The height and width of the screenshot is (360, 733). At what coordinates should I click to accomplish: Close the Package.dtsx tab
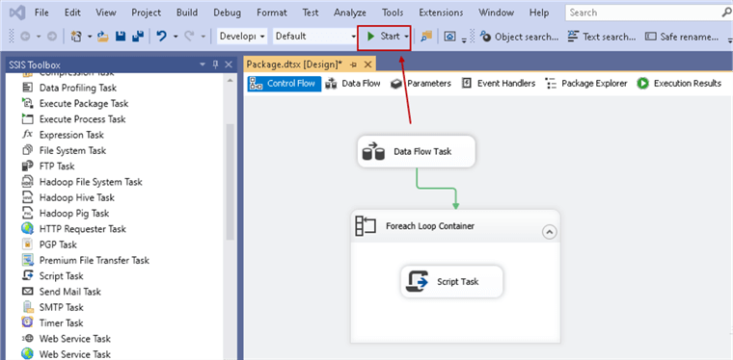(x=367, y=64)
